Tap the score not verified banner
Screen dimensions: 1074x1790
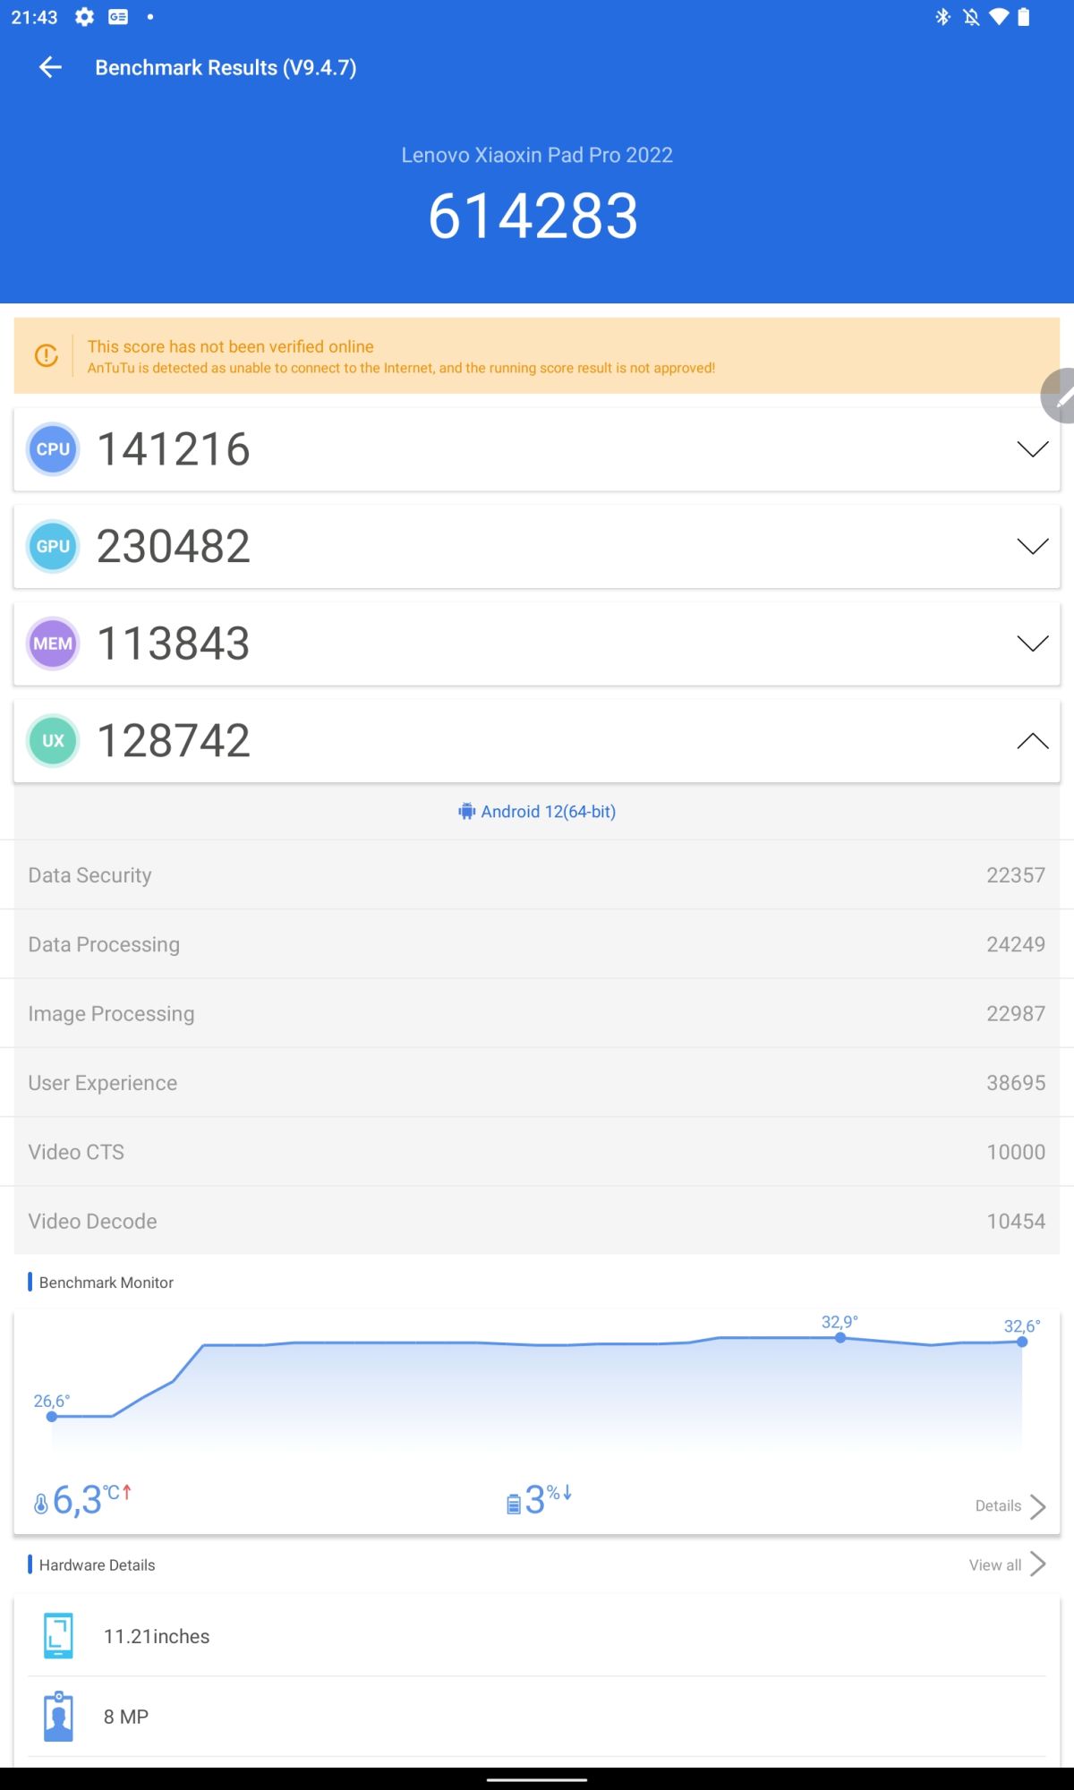click(537, 355)
